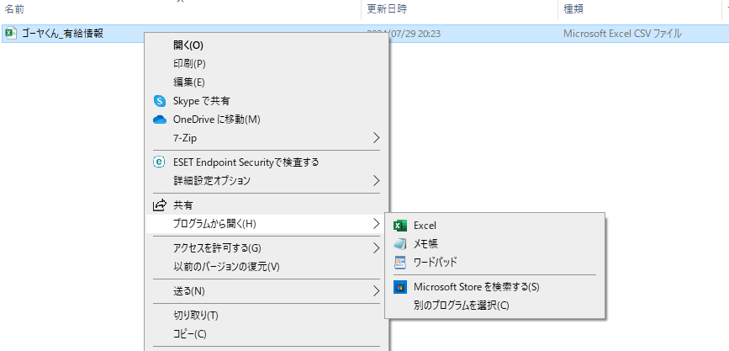Click the Excel icon in the submenu

click(400, 226)
